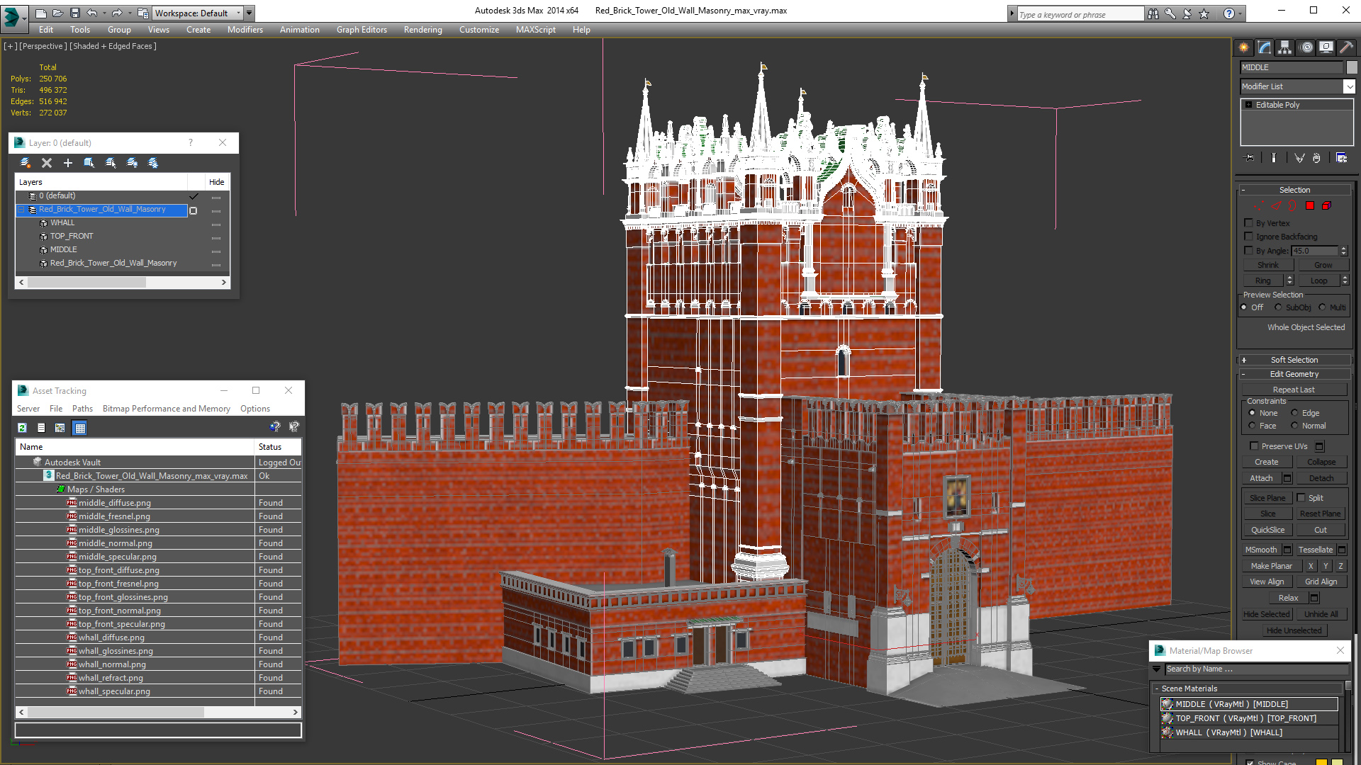The height and width of the screenshot is (765, 1361).
Task: Open the Create command panel tab
Action: pos(1244,47)
